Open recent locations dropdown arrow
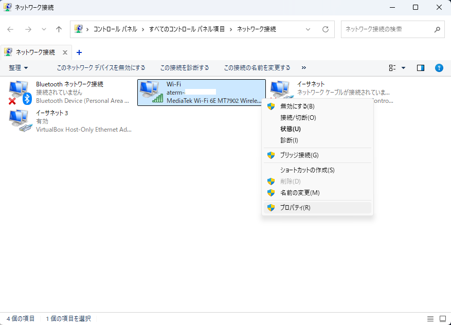451x325 pixels. tap(44, 29)
